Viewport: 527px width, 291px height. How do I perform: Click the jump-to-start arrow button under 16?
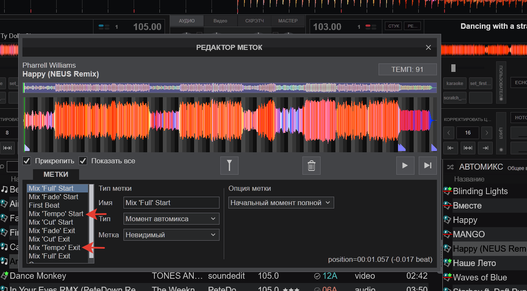pos(450,148)
